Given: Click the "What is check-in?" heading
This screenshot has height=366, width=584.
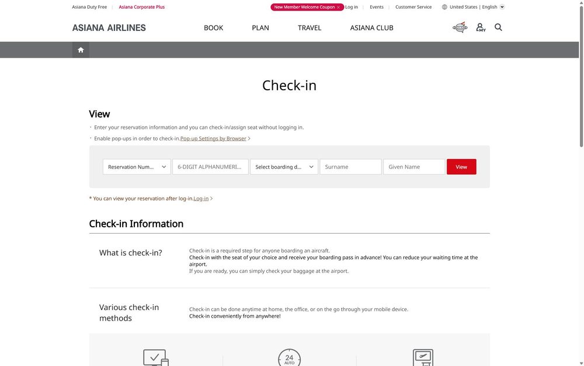Looking at the screenshot, I should (x=131, y=253).
